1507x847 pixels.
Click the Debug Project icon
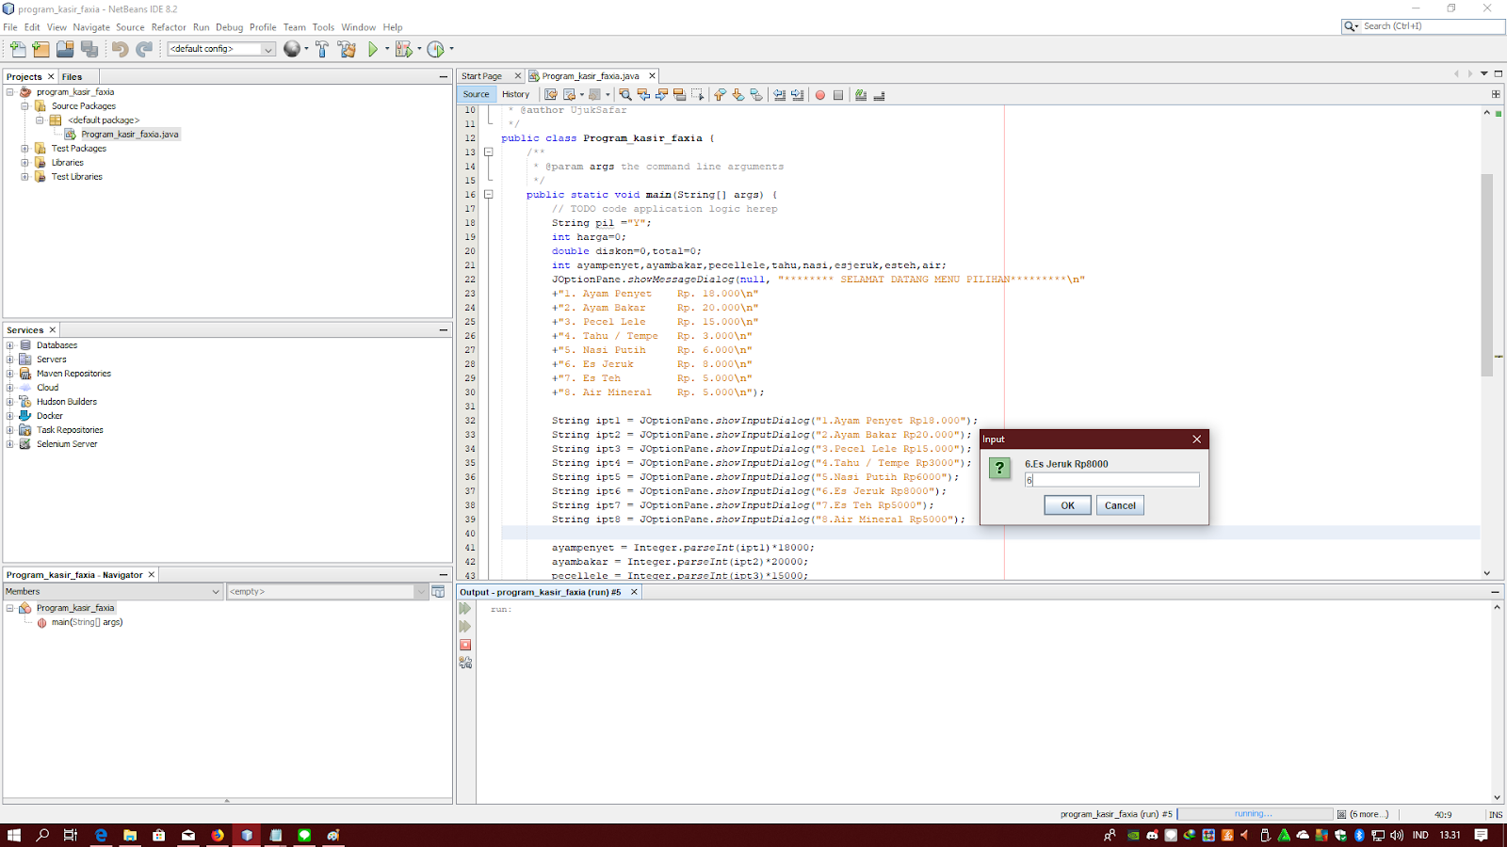[x=403, y=49]
